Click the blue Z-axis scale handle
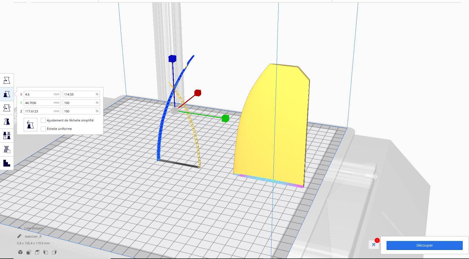The width and height of the screenshot is (469, 259). point(172,59)
